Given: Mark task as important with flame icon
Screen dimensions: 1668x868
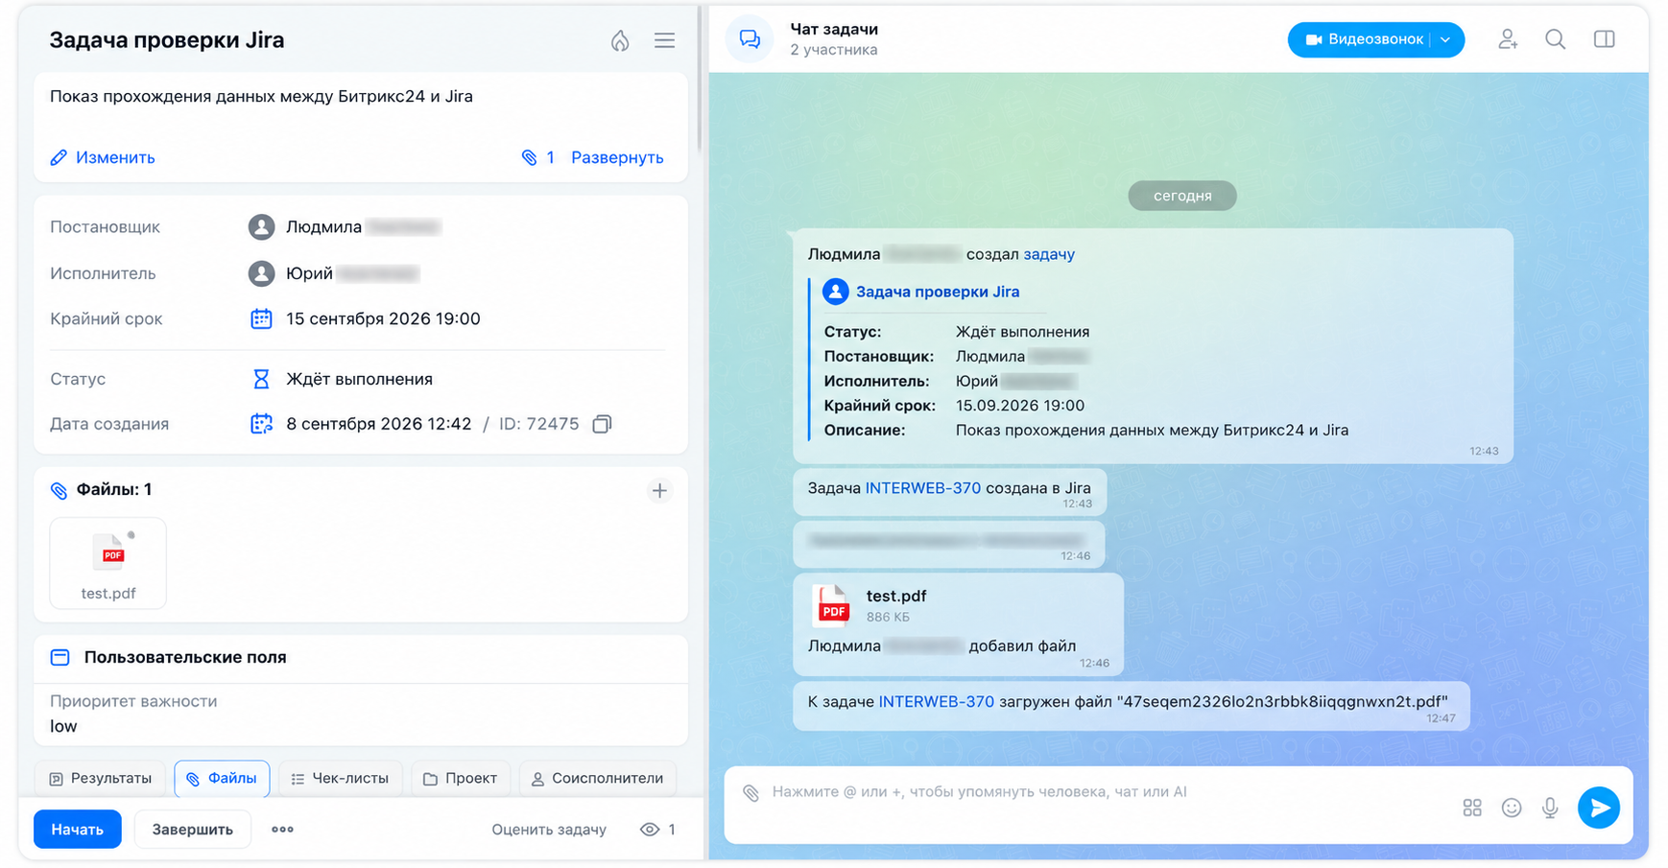Looking at the screenshot, I should [x=620, y=40].
